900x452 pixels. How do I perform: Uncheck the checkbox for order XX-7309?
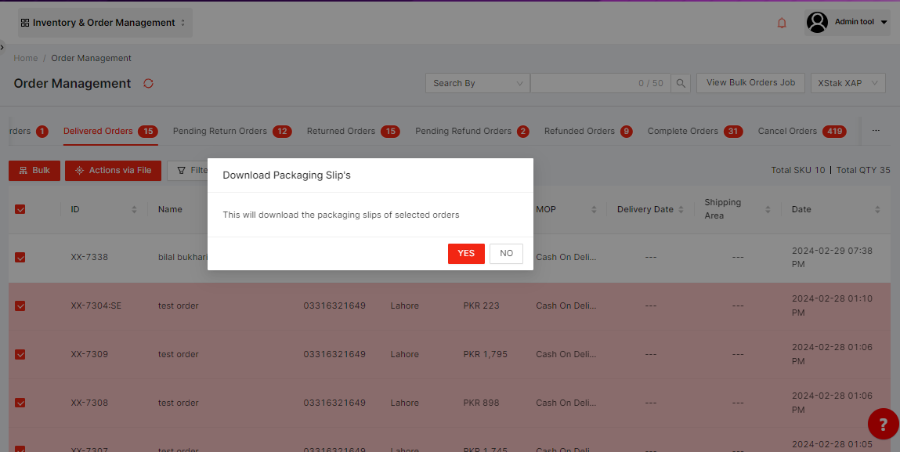coord(20,354)
